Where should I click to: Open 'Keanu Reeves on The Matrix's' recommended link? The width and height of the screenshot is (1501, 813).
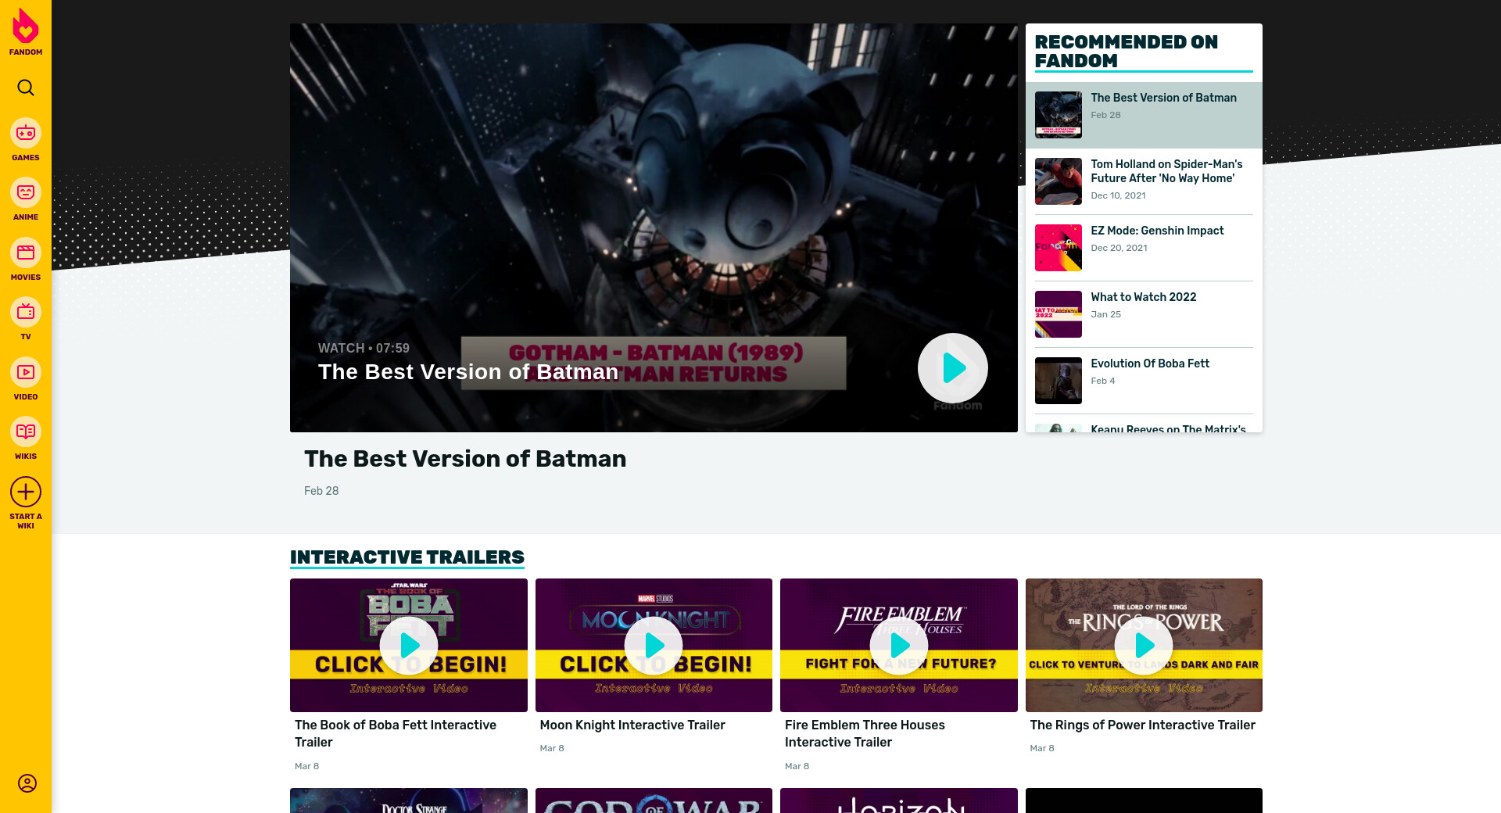pos(1168,428)
